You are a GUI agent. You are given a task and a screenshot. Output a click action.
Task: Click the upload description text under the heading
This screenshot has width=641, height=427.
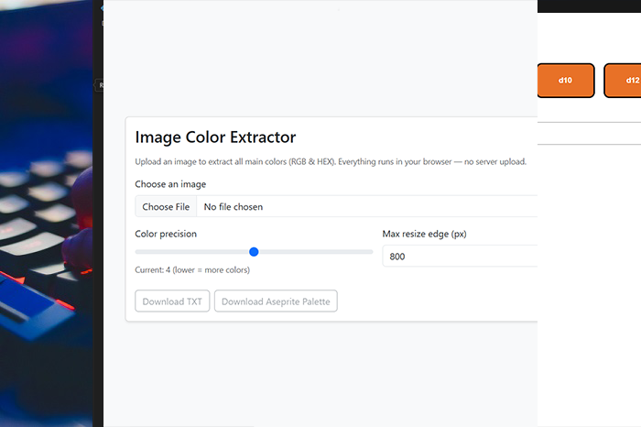tap(330, 162)
